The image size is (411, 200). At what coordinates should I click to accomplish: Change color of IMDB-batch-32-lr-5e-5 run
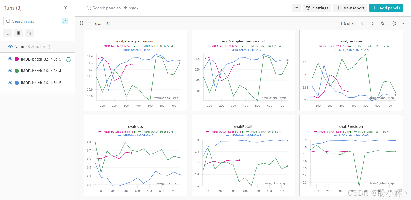pyautogui.click(x=17, y=59)
